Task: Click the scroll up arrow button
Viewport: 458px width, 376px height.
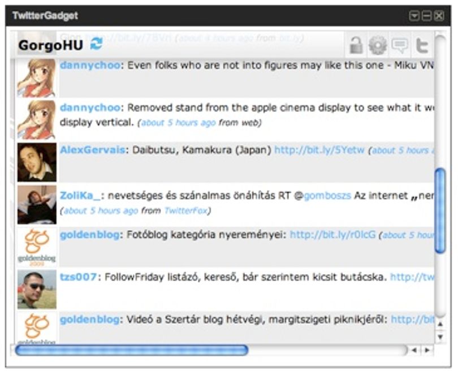Action: (x=440, y=325)
